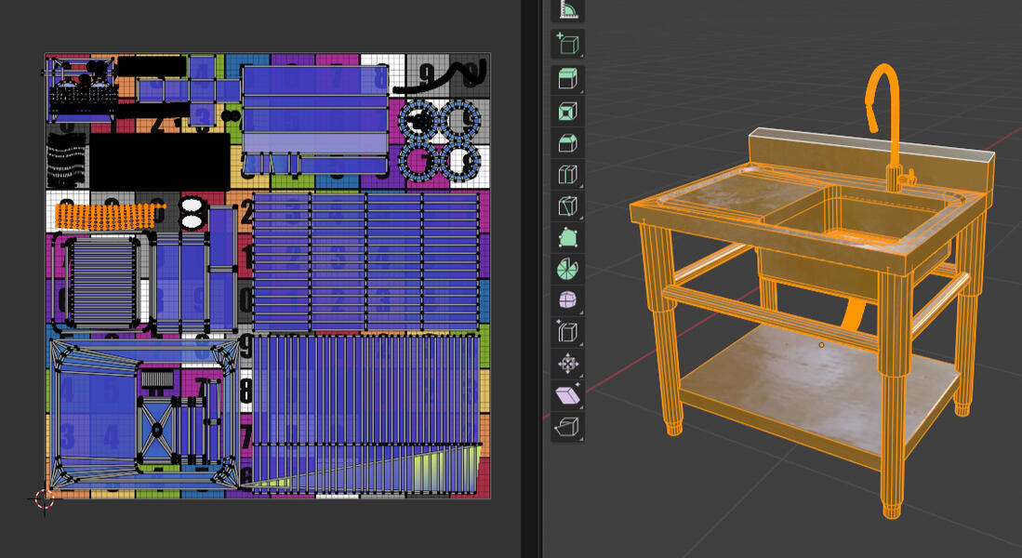Activate the Add Cube tool
1022x558 pixels.
coord(567,43)
